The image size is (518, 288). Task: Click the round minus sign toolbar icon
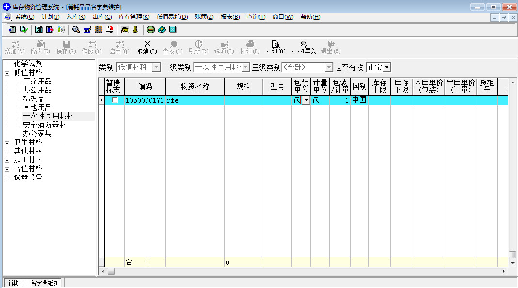[x=151, y=30]
